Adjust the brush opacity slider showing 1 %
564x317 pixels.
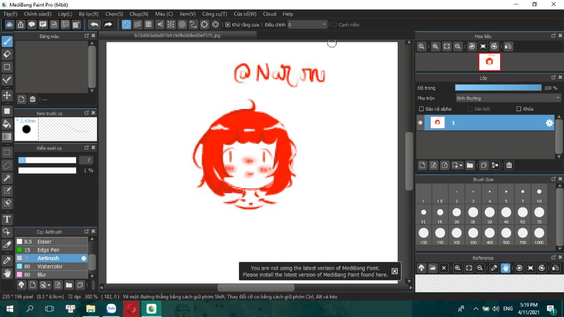pyautogui.click(x=47, y=171)
